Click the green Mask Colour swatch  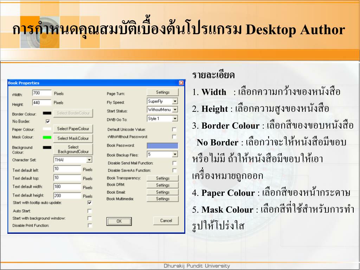(47, 137)
